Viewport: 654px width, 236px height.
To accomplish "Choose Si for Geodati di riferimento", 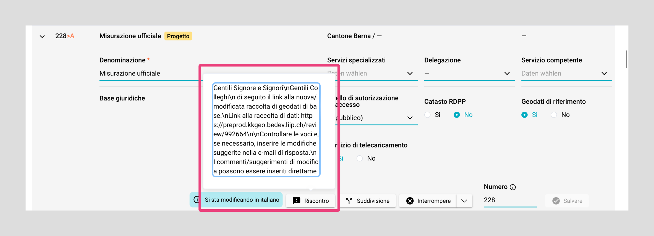I will click(x=524, y=115).
